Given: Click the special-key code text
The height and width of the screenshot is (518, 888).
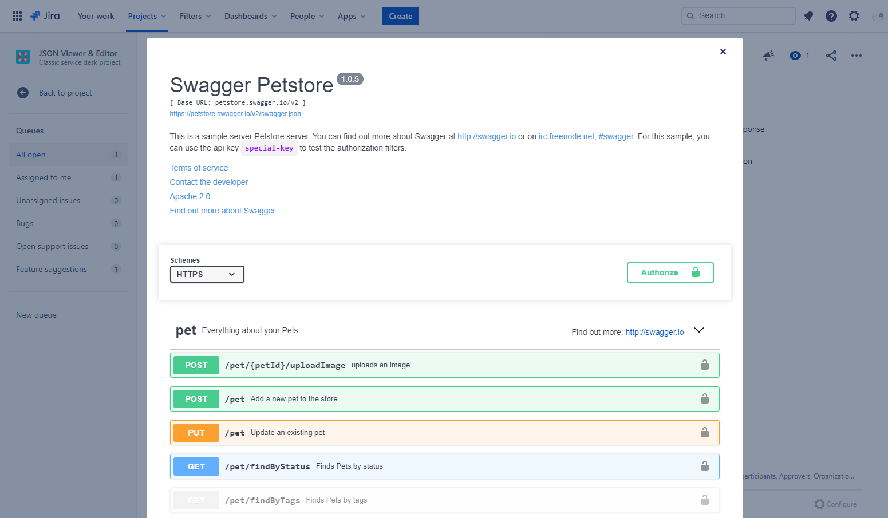Looking at the screenshot, I should point(269,148).
